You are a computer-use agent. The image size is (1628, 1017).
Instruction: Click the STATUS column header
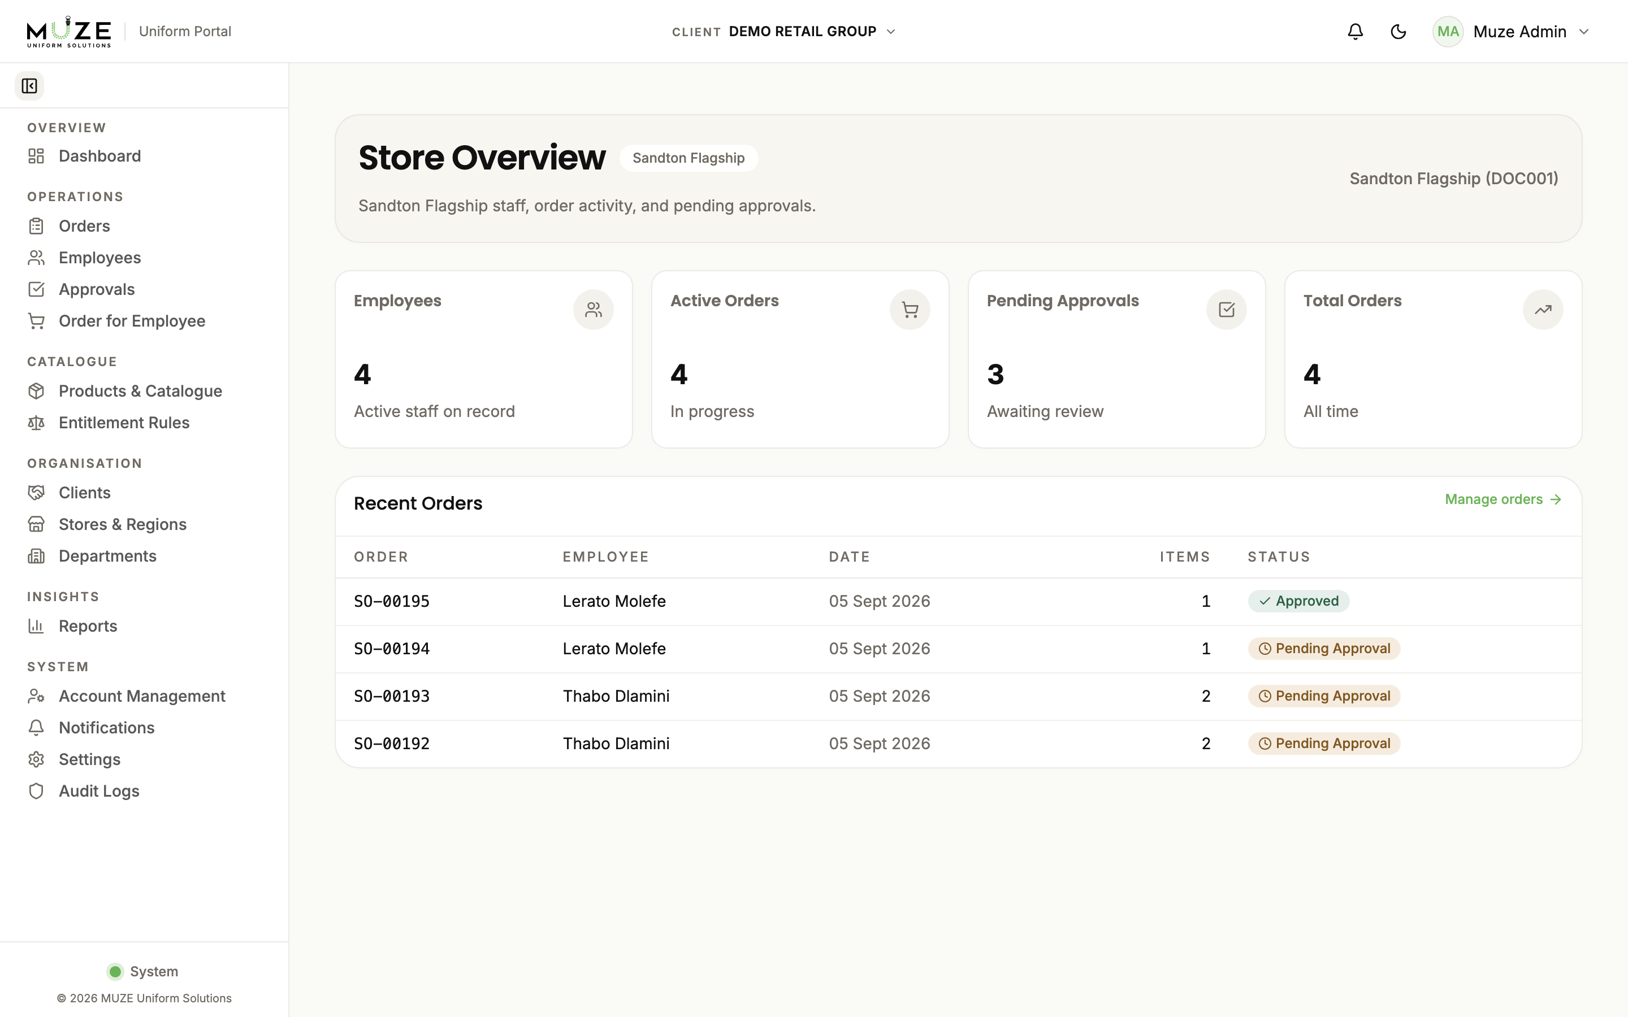click(1279, 557)
